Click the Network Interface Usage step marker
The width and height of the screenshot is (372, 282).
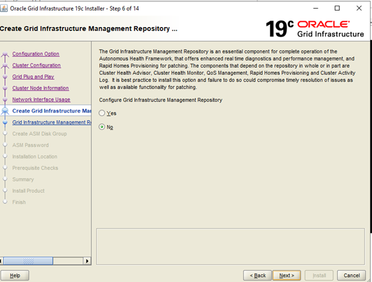[5, 99]
